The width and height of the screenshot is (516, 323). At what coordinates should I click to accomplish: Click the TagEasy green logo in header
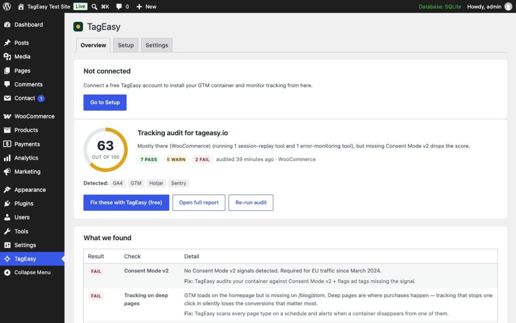tap(78, 27)
